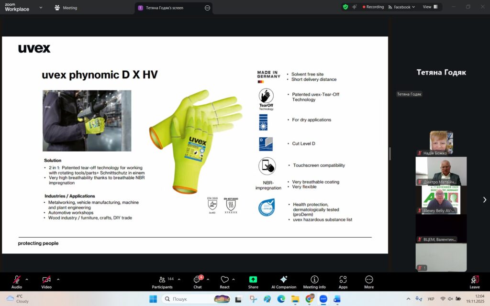Viewport: 490px width, 306px height.
Task: Select Дмитро Матвійчук's video thumbnail
Action: tap(441, 171)
